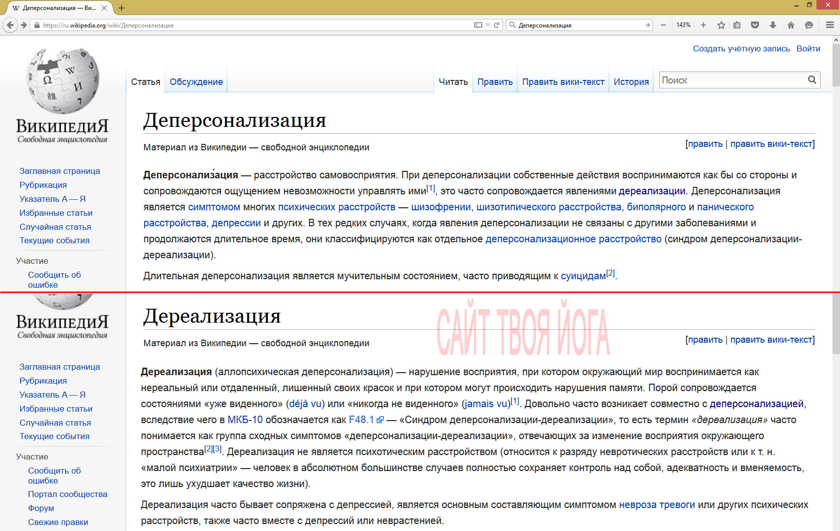The width and height of the screenshot is (840, 531).
Task: Save page to Pocket icon
Action: [755, 25]
